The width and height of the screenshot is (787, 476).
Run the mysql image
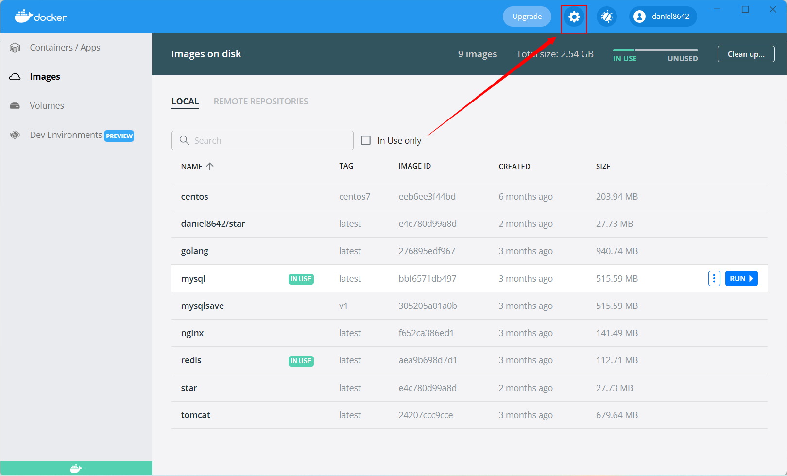tap(741, 278)
